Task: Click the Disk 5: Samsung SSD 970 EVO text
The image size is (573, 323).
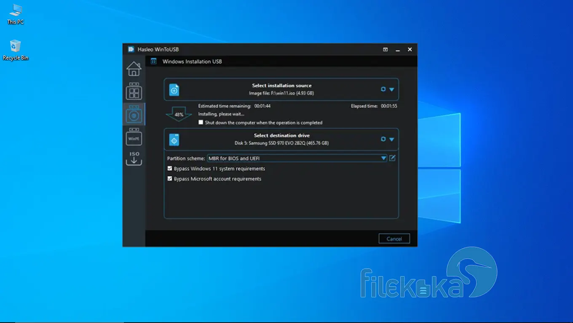Action: pos(281,143)
